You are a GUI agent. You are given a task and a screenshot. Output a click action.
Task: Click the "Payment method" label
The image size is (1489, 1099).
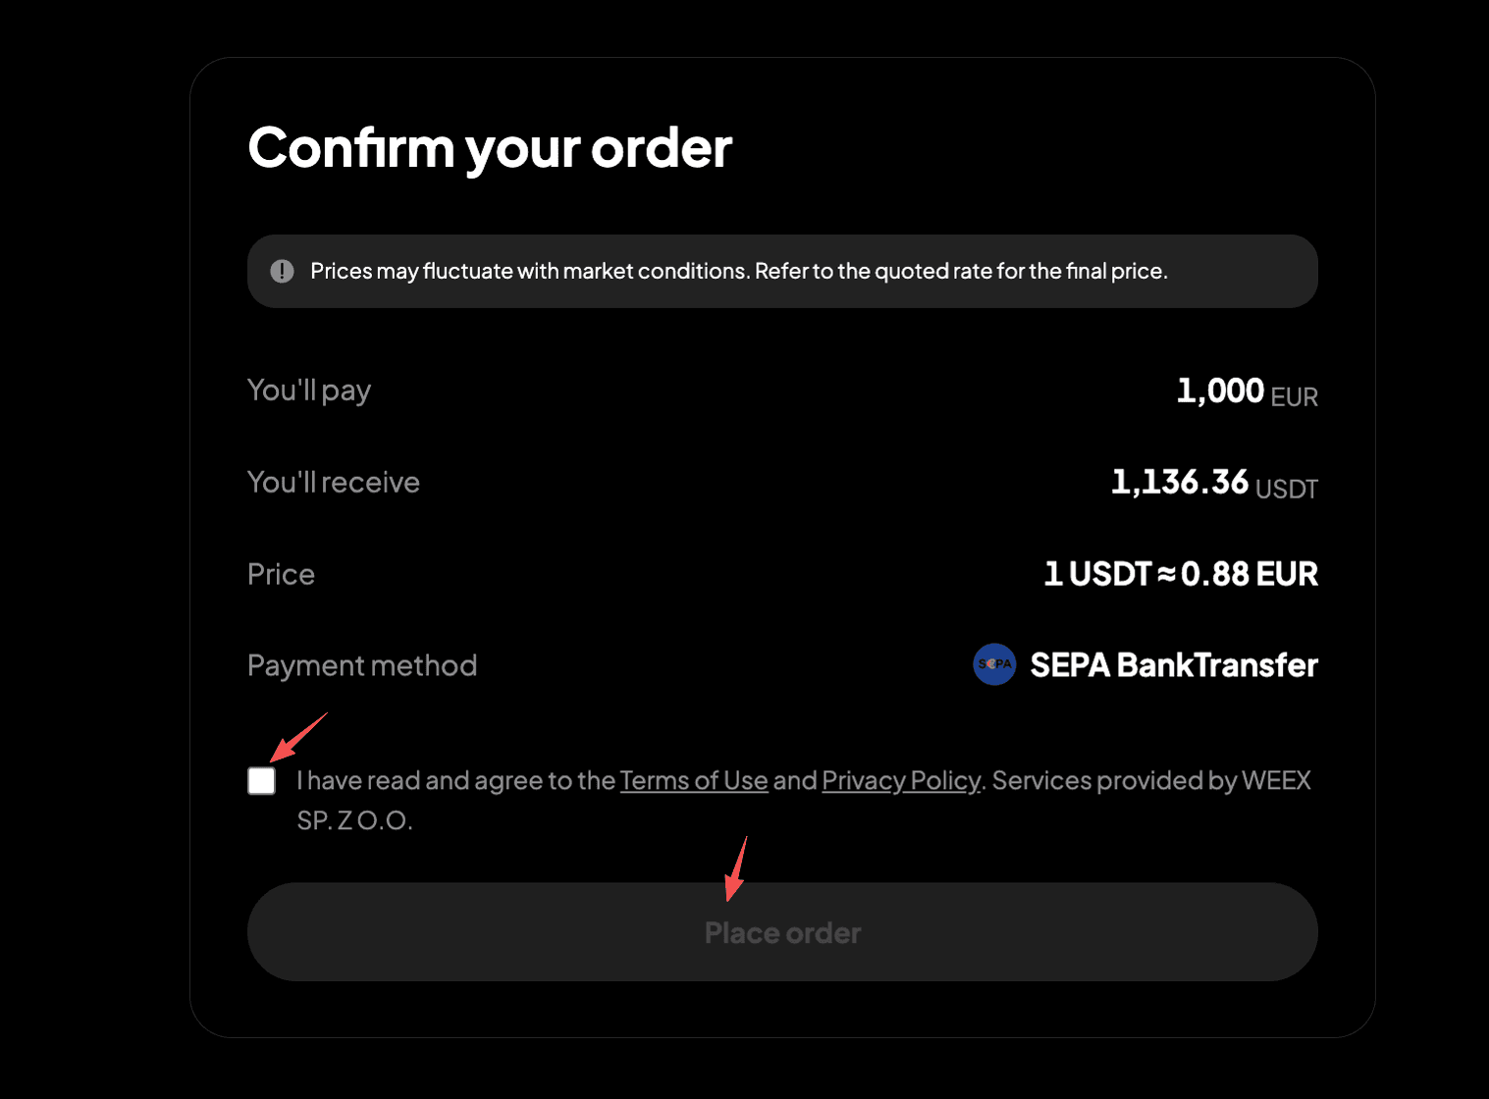coord(362,665)
